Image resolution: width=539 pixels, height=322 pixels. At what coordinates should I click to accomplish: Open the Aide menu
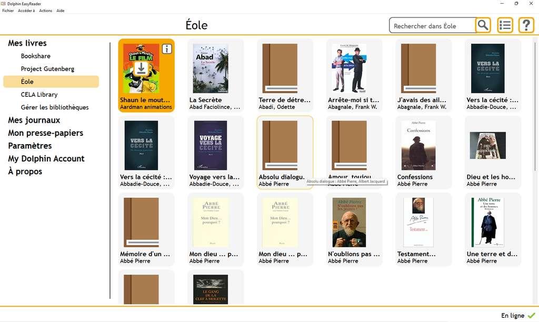(x=61, y=11)
